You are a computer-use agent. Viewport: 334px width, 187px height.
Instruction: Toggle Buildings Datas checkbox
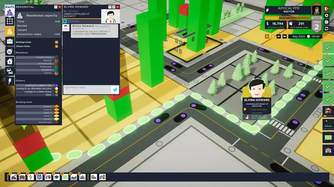pyautogui.click(x=56, y=42)
